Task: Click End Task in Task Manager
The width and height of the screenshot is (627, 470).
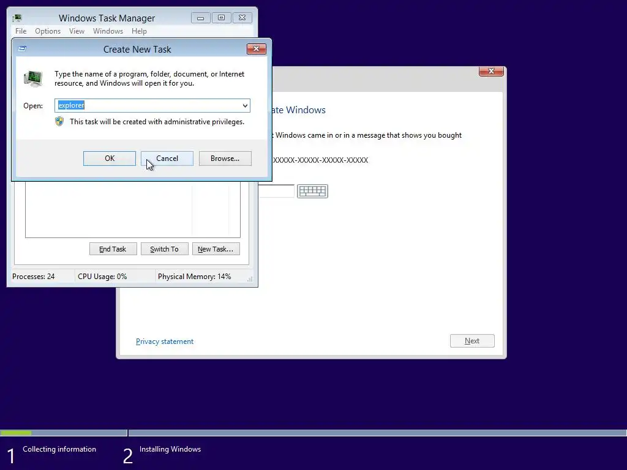Action: 113,249
